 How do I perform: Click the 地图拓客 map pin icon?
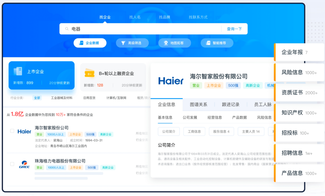[166, 43]
